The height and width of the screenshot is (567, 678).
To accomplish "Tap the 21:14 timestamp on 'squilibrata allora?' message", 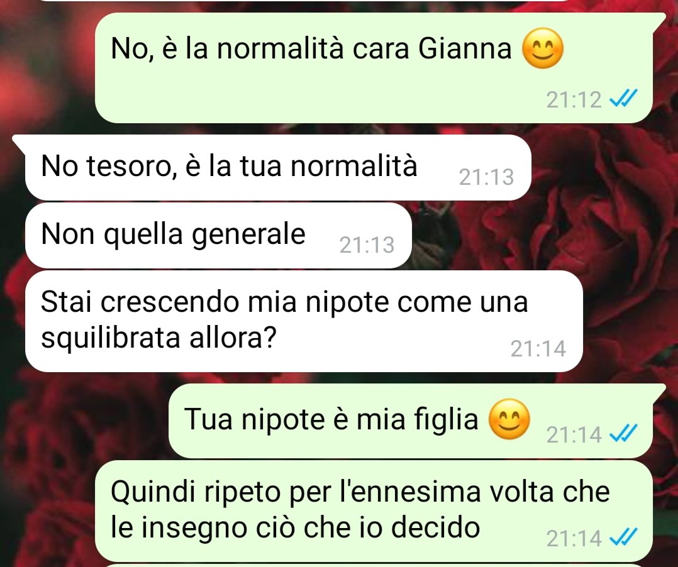I will click(x=538, y=348).
